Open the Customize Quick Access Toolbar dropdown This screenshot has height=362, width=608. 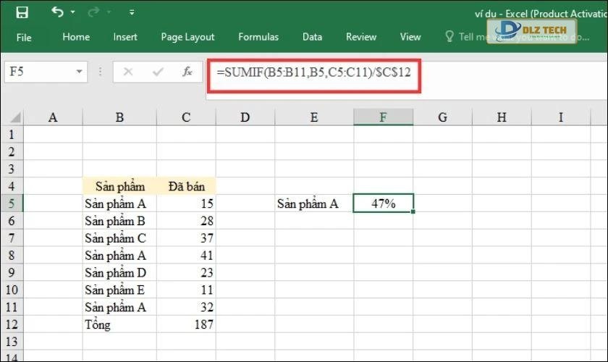(132, 13)
